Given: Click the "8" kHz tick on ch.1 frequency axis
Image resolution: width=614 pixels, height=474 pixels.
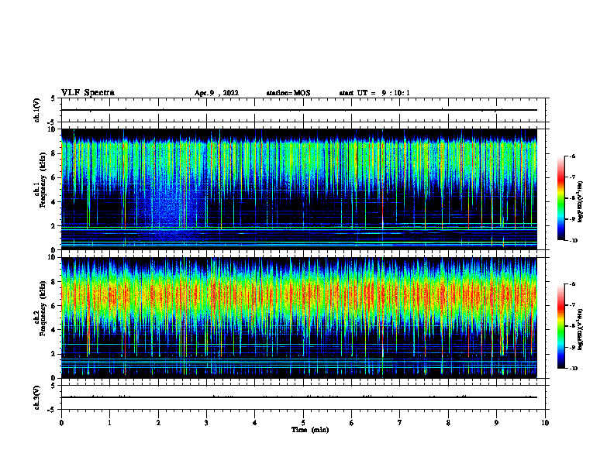Looking at the screenshot, I should [54, 153].
